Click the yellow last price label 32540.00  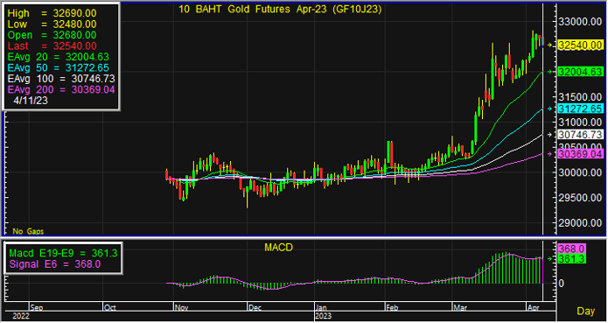[x=580, y=45]
